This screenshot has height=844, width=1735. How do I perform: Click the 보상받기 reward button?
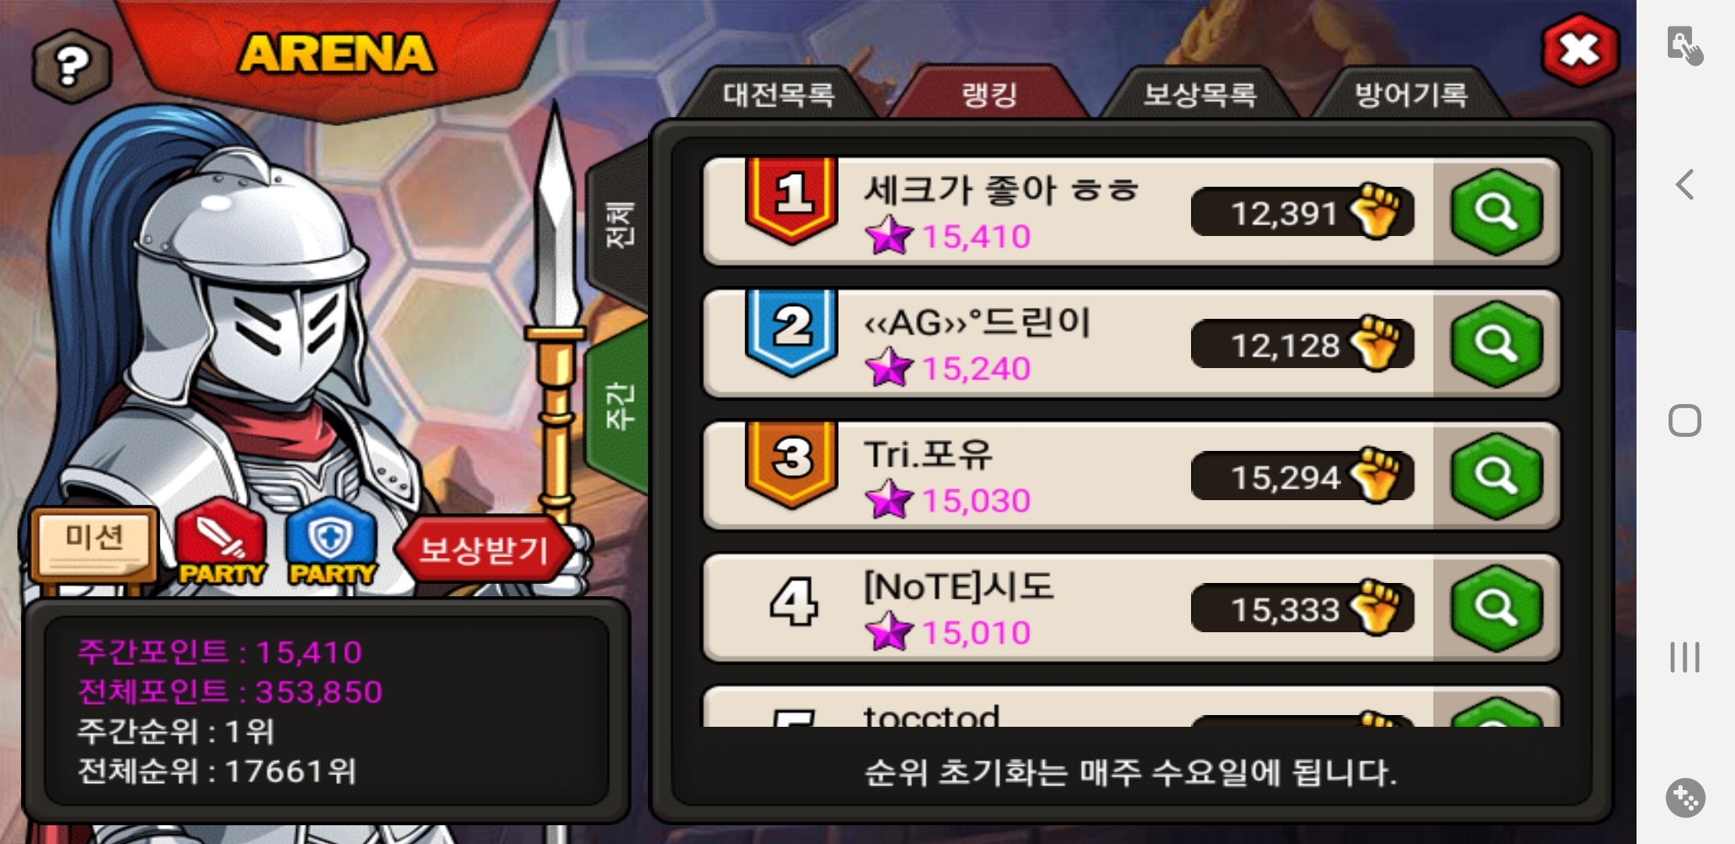click(485, 550)
